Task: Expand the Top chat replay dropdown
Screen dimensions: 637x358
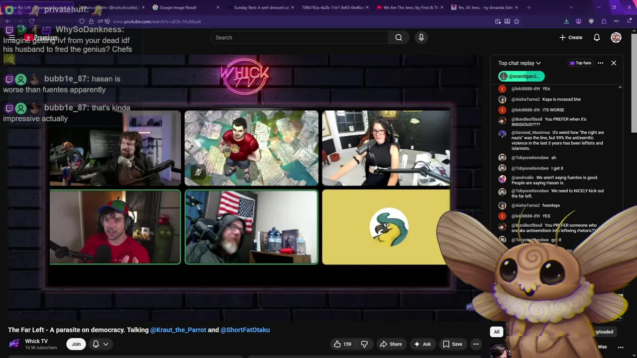Action: click(x=519, y=63)
